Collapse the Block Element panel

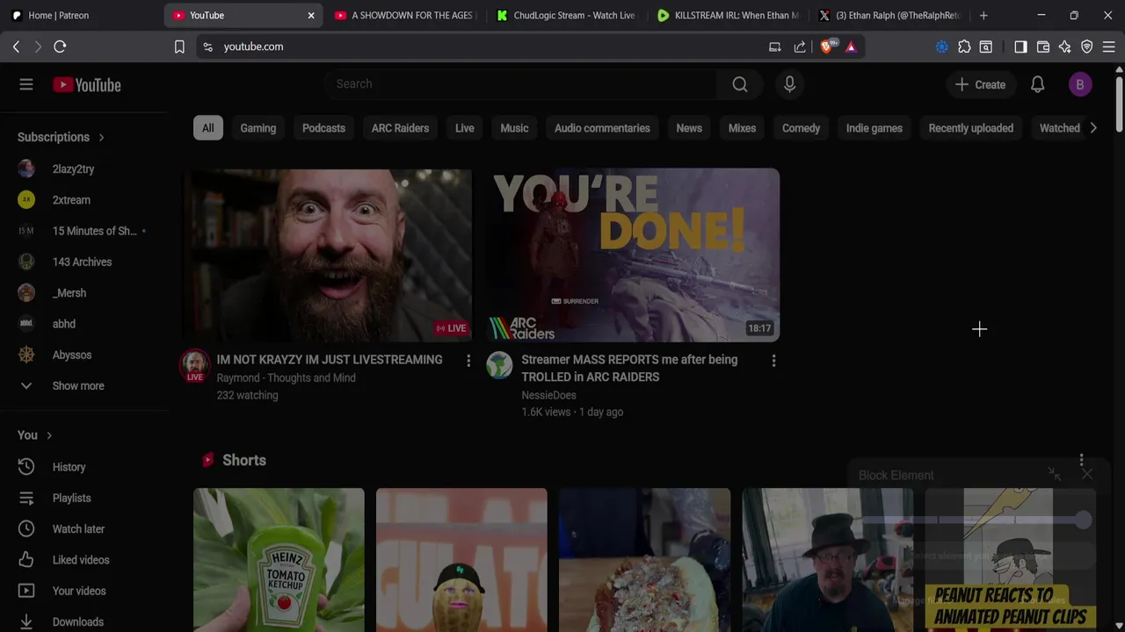tap(1054, 475)
